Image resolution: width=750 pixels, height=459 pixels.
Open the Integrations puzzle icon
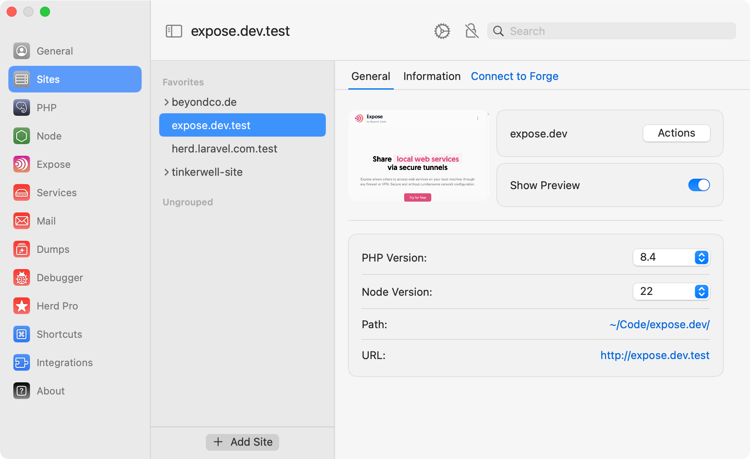pos(22,362)
